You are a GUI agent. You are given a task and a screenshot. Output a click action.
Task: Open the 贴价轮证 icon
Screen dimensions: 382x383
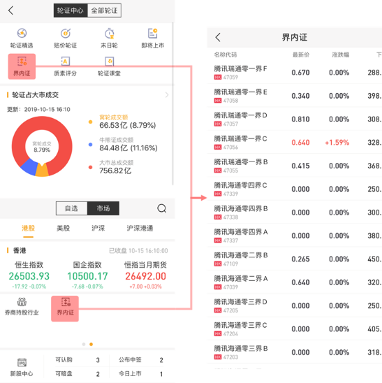pyautogui.click(x=66, y=33)
